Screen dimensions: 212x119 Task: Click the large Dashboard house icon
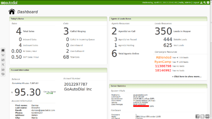point(12,11)
